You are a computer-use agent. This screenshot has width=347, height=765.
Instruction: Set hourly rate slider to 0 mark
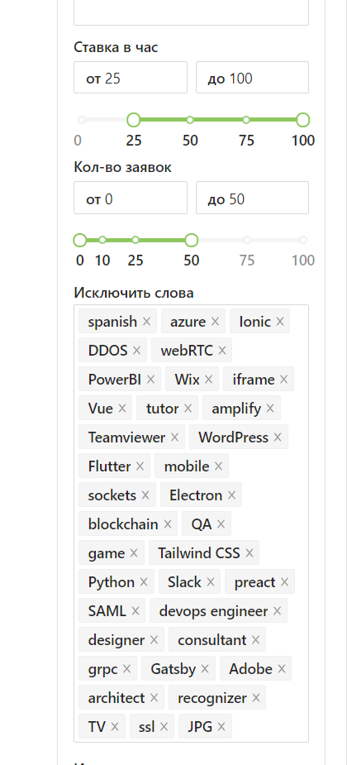click(x=82, y=120)
